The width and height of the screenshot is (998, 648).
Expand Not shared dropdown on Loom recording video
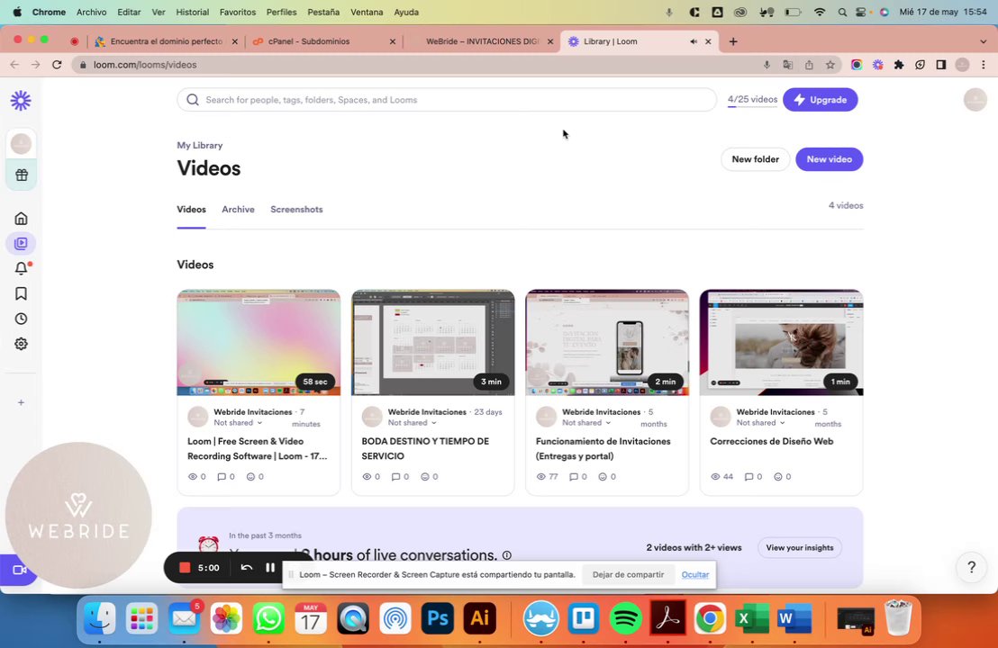click(x=238, y=423)
